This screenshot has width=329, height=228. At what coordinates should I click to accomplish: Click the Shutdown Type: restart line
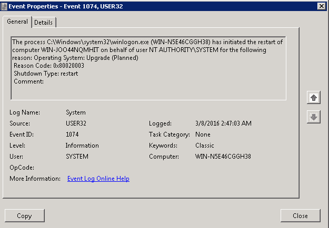pyautogui.click(x=46, y=74)
